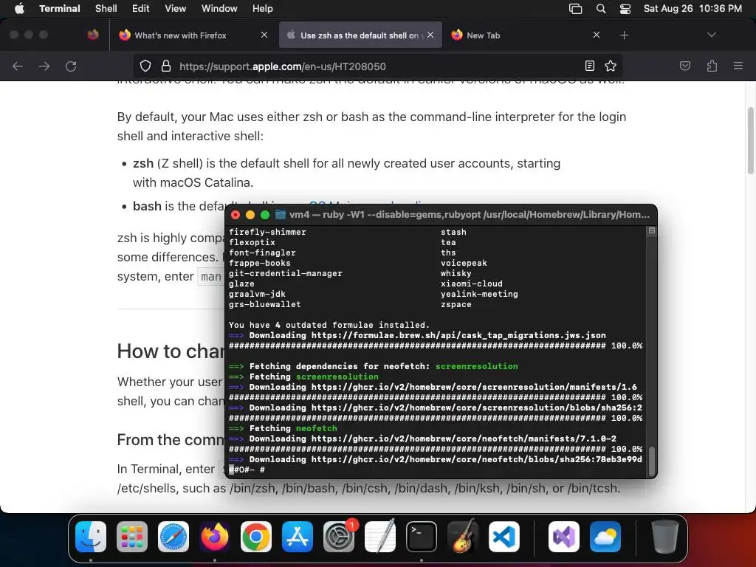Screen dimensions: 756x567
Task: Click the screenresolution text in Terminal
Action: (476, 366)
